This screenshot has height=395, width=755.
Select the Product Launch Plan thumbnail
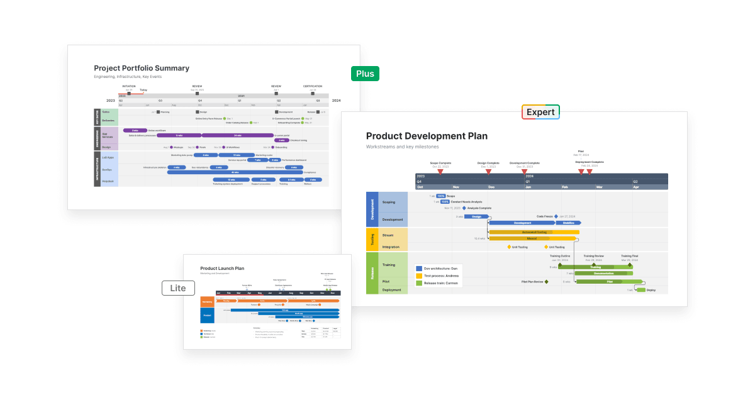point(267,302)
